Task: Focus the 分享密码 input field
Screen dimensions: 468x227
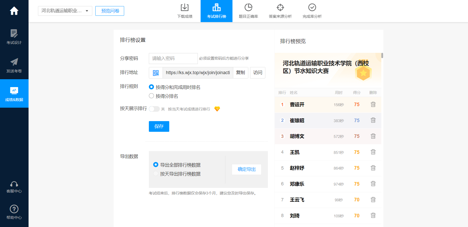Action: [x=173, y=58]
